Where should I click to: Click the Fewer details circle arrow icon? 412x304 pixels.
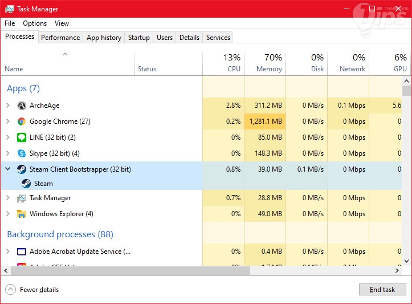pos(10,290)
